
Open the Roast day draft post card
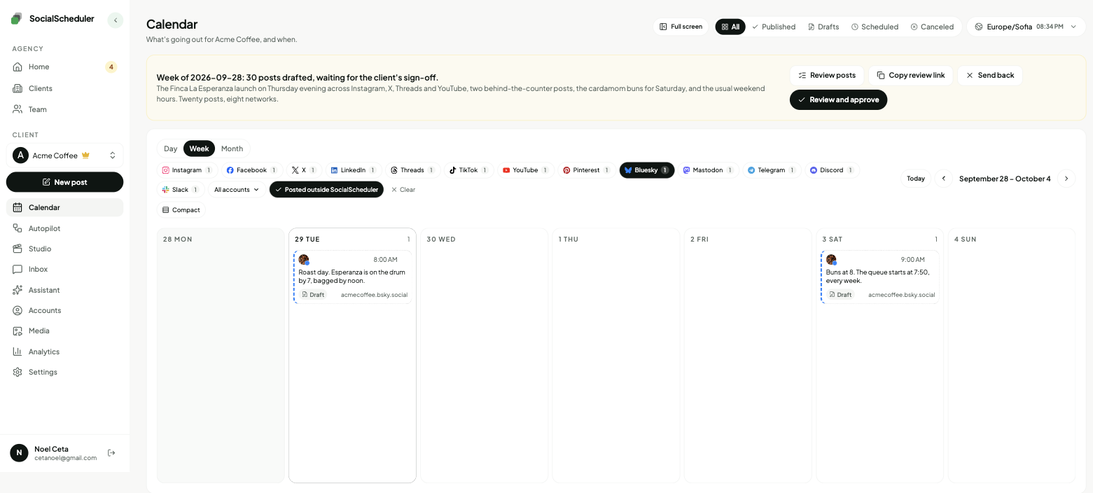tap(352, 277)
